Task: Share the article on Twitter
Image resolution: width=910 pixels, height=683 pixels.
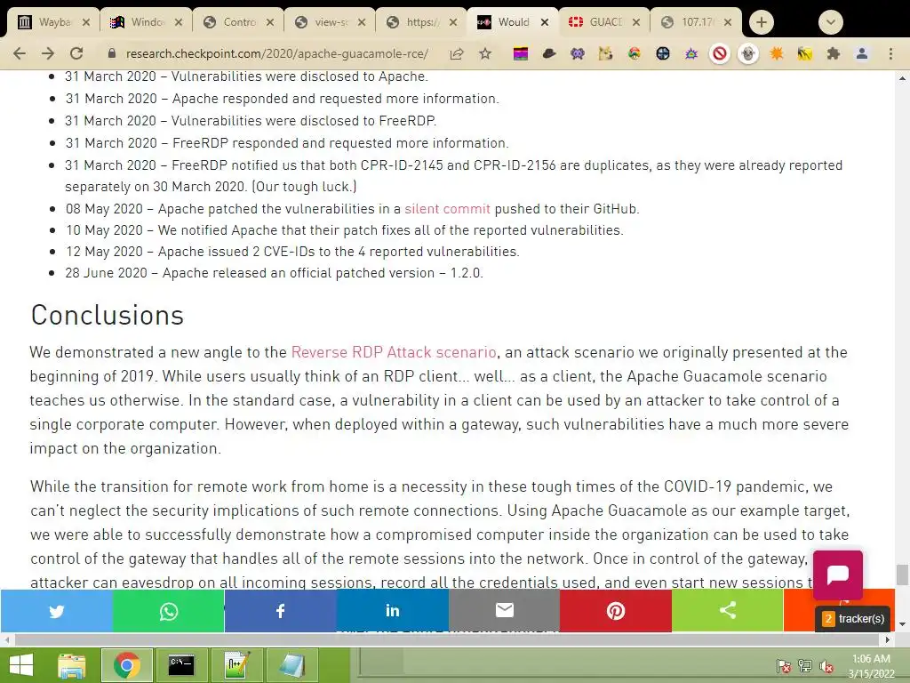Action: [56, 611]
